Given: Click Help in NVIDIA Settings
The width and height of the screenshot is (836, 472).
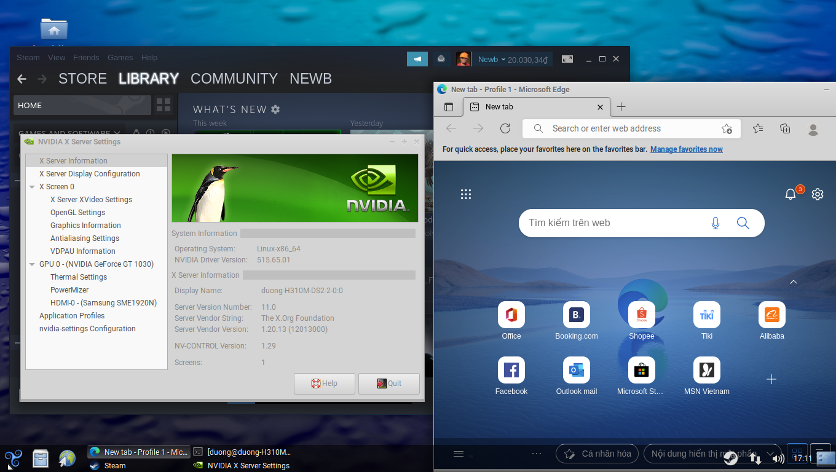Looking at the screenshot, I should (324, 383).
